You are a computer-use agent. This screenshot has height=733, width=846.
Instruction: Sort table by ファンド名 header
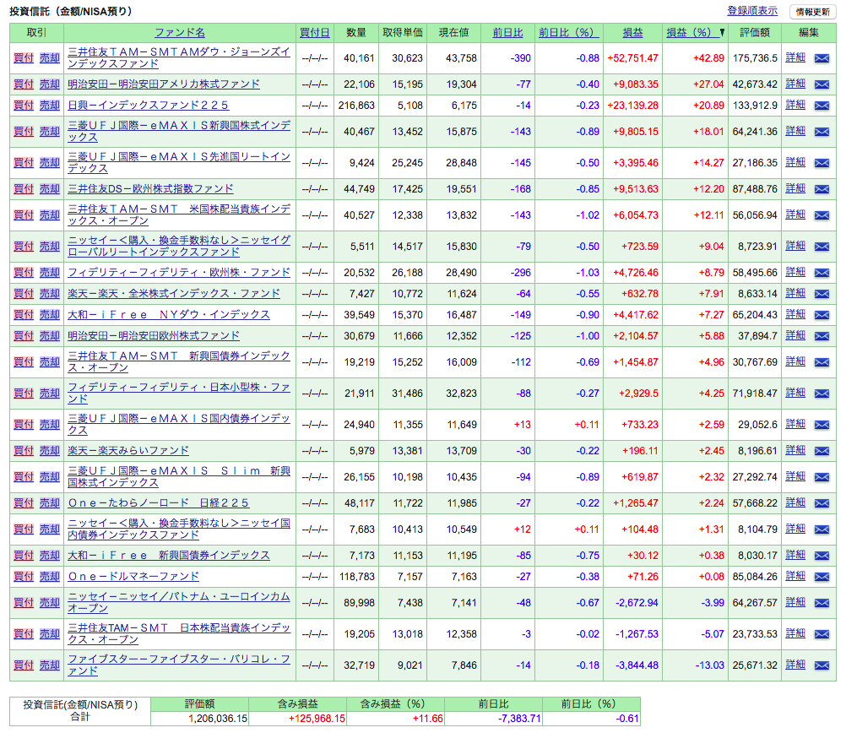pos(180,32)
